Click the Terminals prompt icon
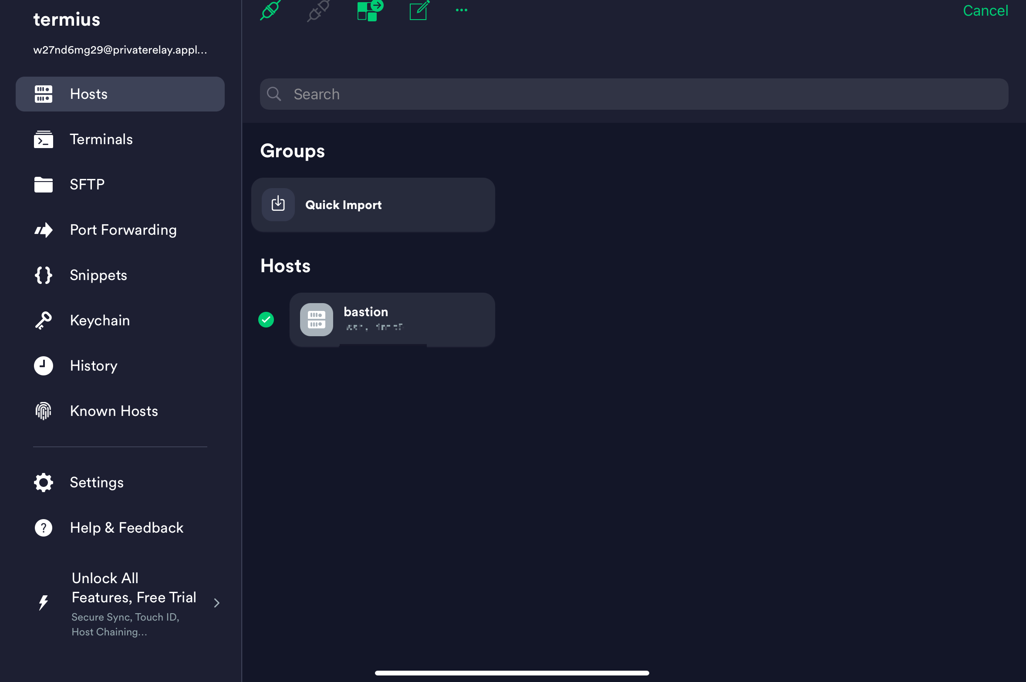This screenshot has height=682, width=1026. (x=44, y=139)
